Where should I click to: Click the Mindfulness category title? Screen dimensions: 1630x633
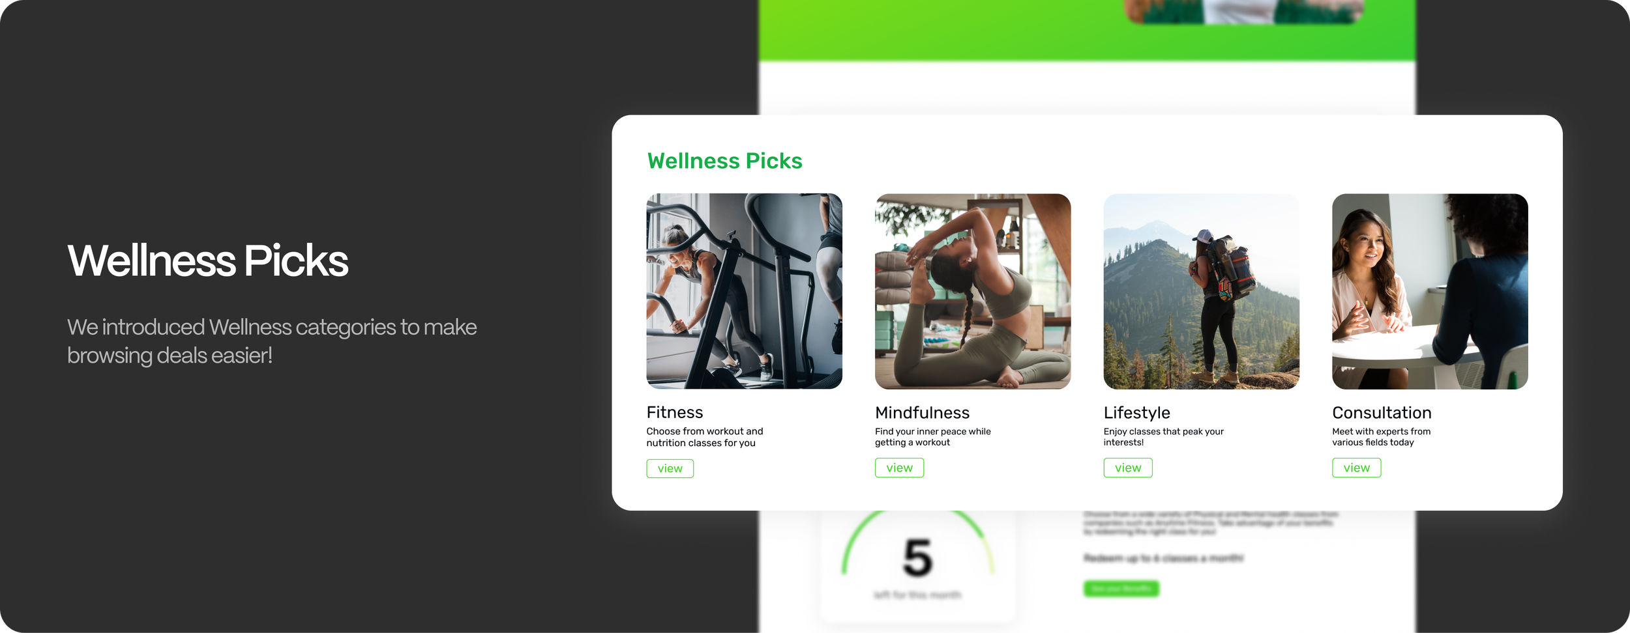pos(922,412)
